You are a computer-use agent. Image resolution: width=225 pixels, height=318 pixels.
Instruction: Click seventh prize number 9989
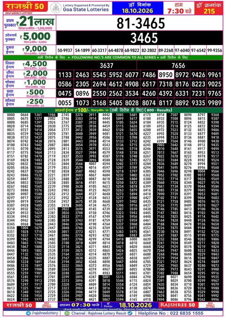215,103
